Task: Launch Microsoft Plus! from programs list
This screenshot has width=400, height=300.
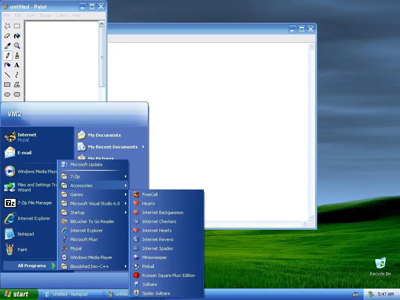Action: [x=94, y=239]
